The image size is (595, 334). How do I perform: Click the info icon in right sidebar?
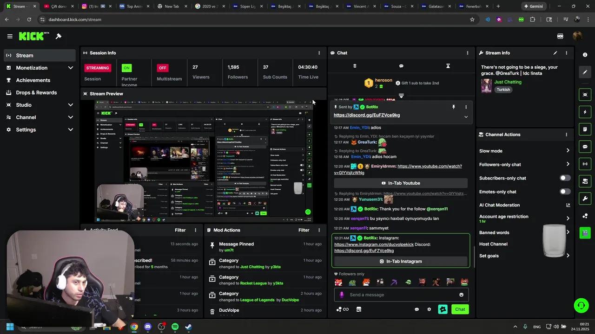tap(585, 55)
